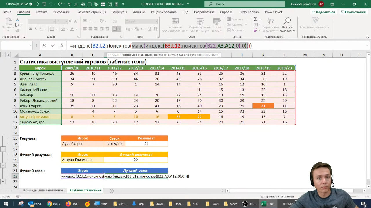Open the Insert Function fx dialog
This screenshot has width=371, height=208.
[x=61, y=45]
